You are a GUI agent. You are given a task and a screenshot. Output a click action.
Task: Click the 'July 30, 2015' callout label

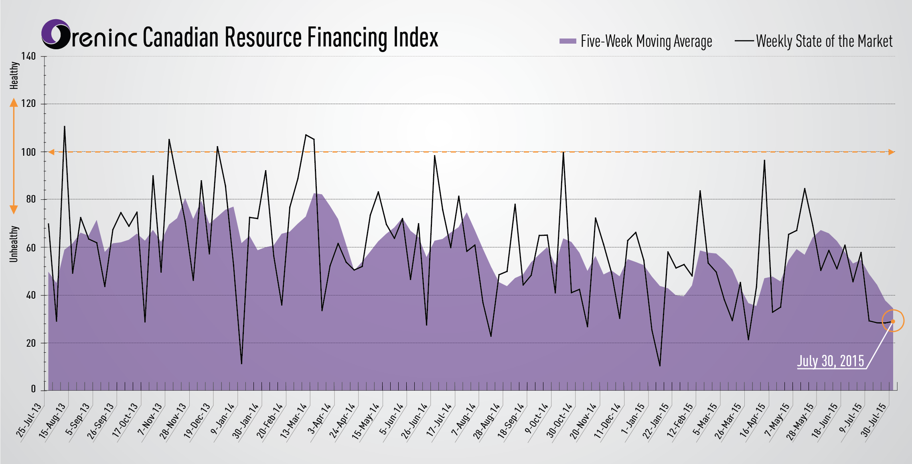(831, 361)
